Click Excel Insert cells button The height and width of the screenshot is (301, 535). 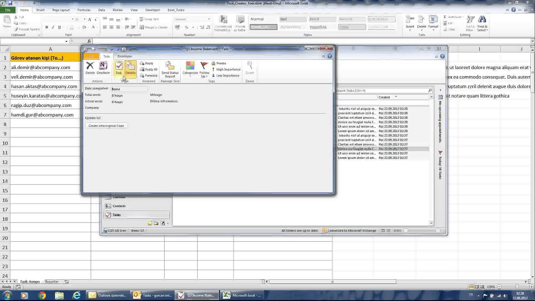pyautogui.click(x=410, y=23)
